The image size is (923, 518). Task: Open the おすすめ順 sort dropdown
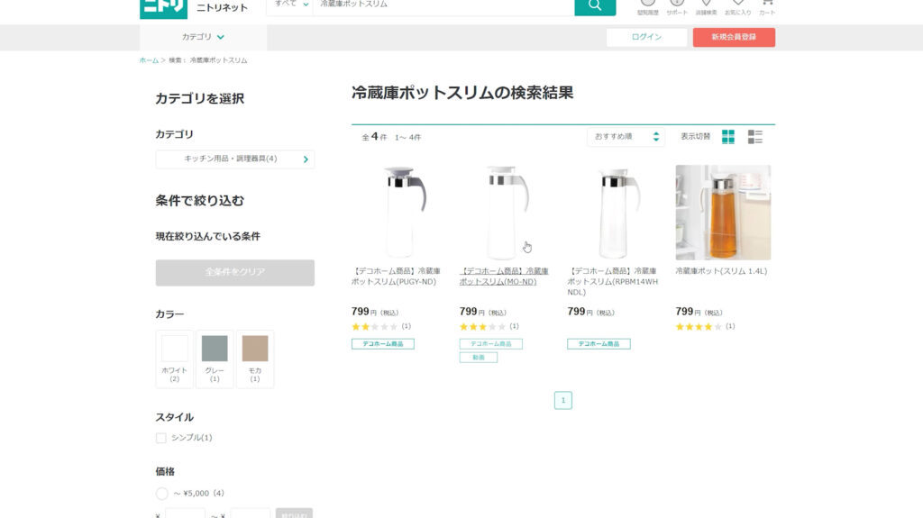[x=626, y=137]
